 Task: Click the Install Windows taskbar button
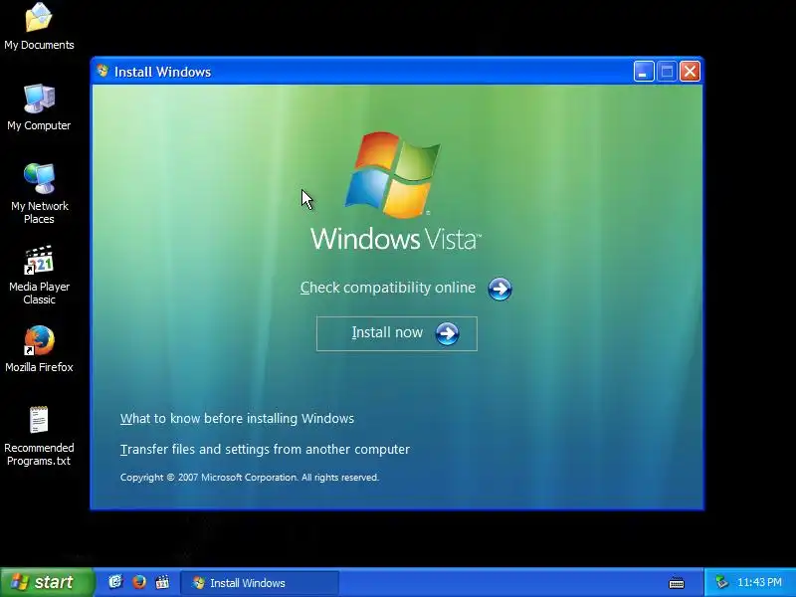tap(260, 583)
